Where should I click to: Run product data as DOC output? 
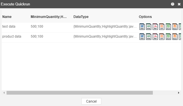(142, 37)
